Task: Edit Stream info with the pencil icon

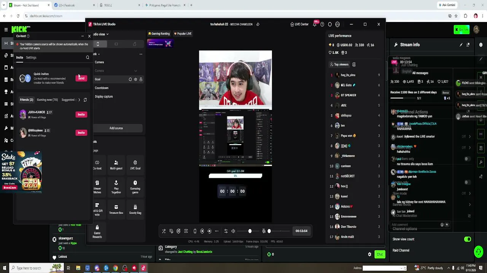Action: tap(461, 45)
